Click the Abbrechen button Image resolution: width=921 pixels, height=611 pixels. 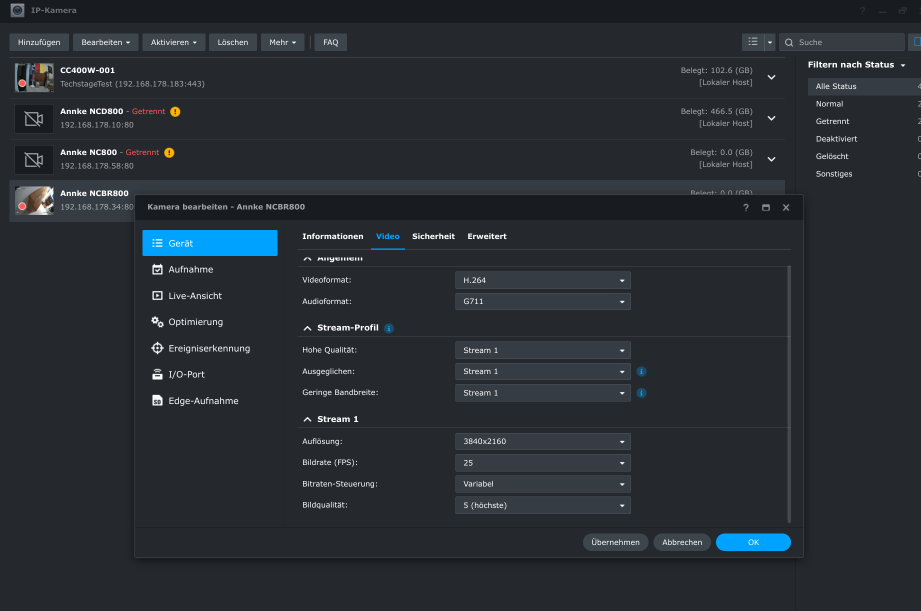[x=681, y=542]
